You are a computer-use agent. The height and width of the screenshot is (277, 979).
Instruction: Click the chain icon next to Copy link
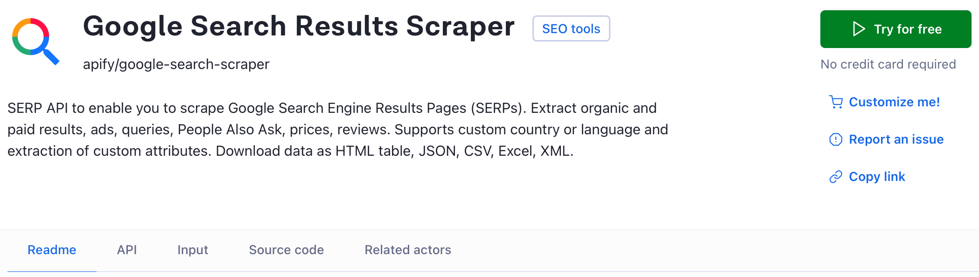[836, 177]
